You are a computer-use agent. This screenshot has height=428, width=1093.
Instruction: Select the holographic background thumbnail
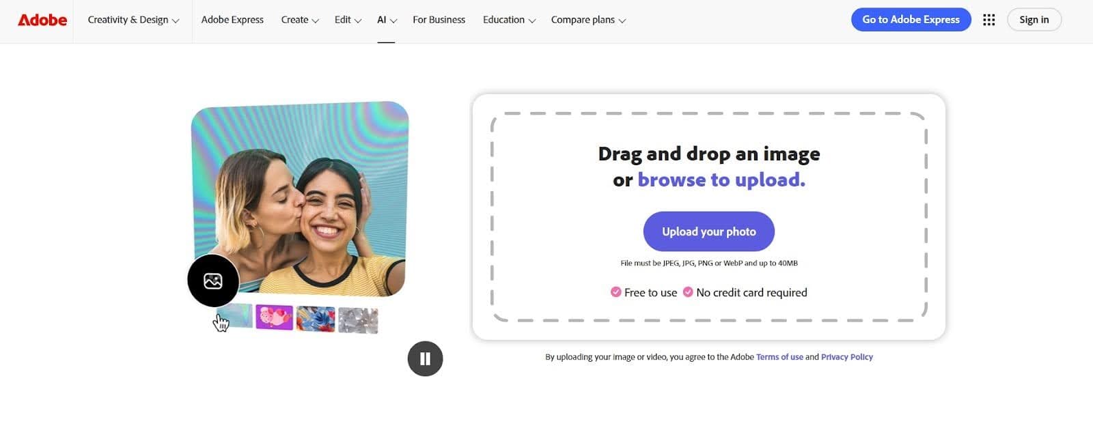click(236, 317)
